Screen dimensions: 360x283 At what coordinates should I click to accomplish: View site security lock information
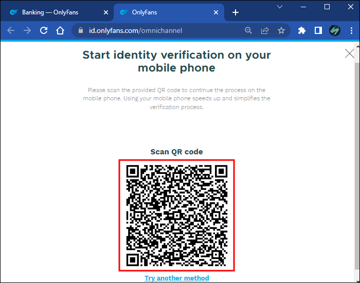(81, 30)
